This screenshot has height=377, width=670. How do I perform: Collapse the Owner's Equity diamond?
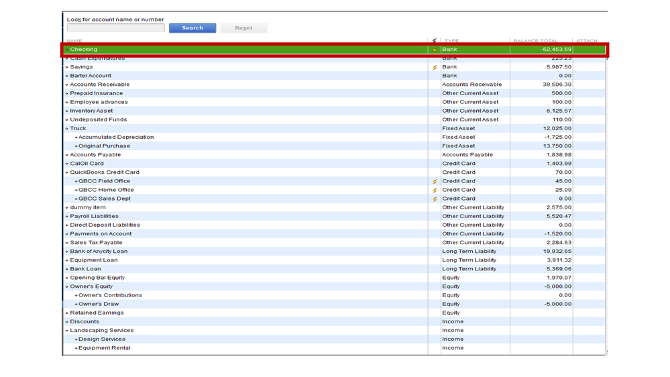pyautogui.click(x=66, y=287)
